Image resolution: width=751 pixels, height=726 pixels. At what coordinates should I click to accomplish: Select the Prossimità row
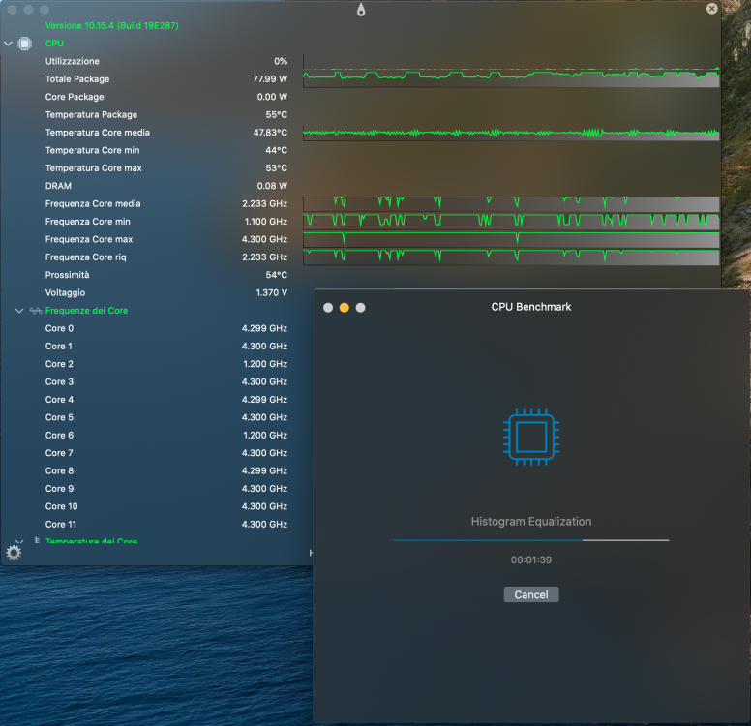point(166,275)
